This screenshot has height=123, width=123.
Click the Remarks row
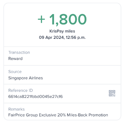[62, 112]
